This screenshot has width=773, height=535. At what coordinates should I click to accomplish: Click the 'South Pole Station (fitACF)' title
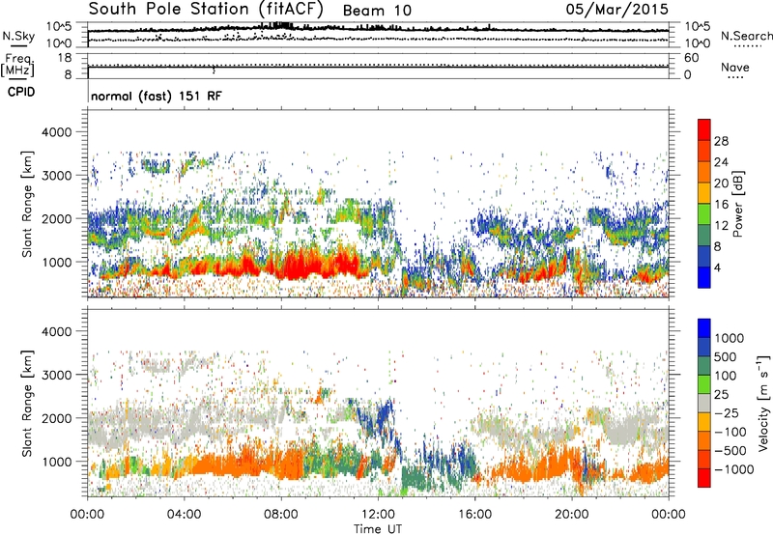pyautogui.click(x=206, y=10)
